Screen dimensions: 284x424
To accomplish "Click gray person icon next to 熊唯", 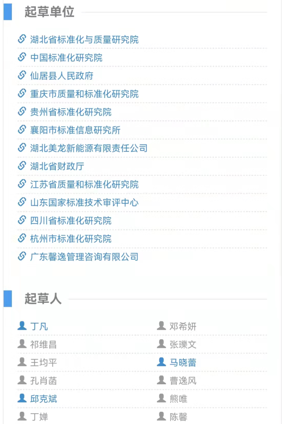I will (161, 398).
